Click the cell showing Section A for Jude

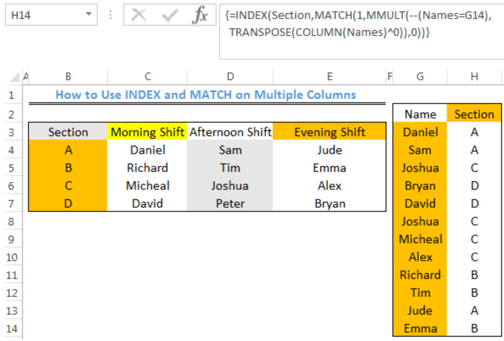473,310
